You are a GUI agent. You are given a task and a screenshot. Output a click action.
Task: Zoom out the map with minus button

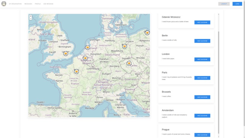(31, 19)
